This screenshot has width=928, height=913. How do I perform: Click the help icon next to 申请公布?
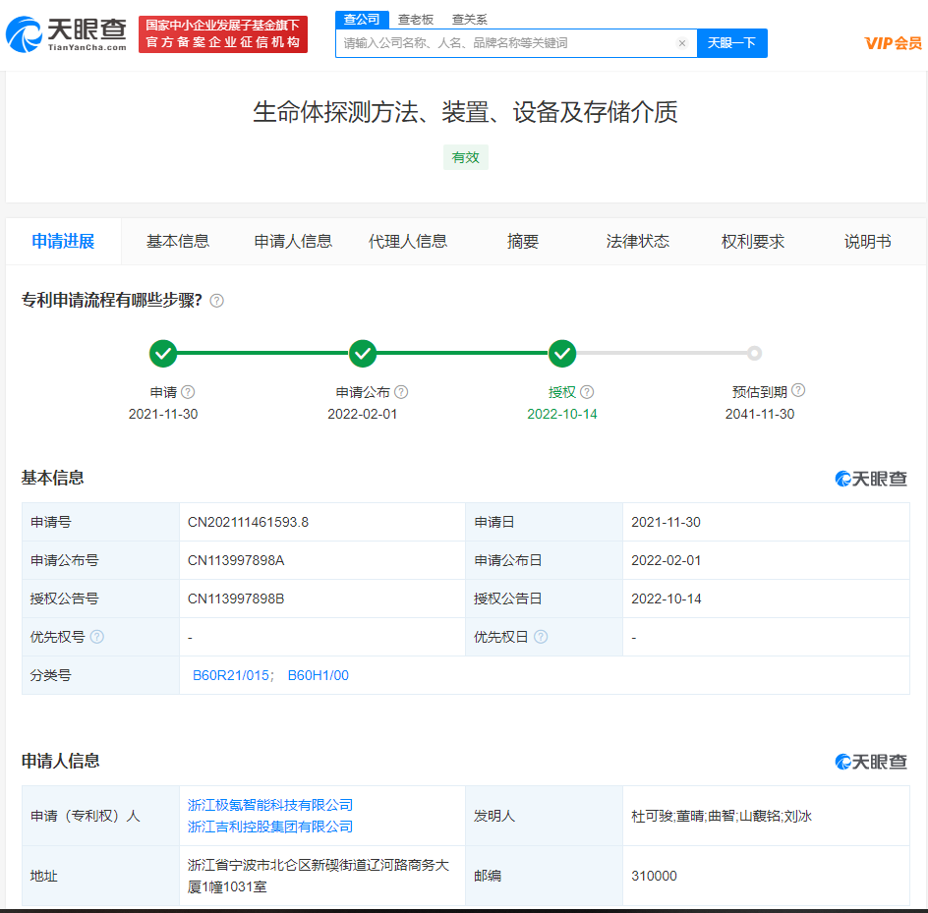click(401, 392)
